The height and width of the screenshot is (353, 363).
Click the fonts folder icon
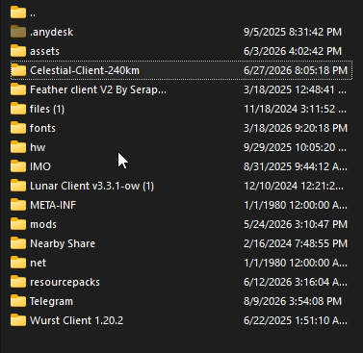click(18, 128)
